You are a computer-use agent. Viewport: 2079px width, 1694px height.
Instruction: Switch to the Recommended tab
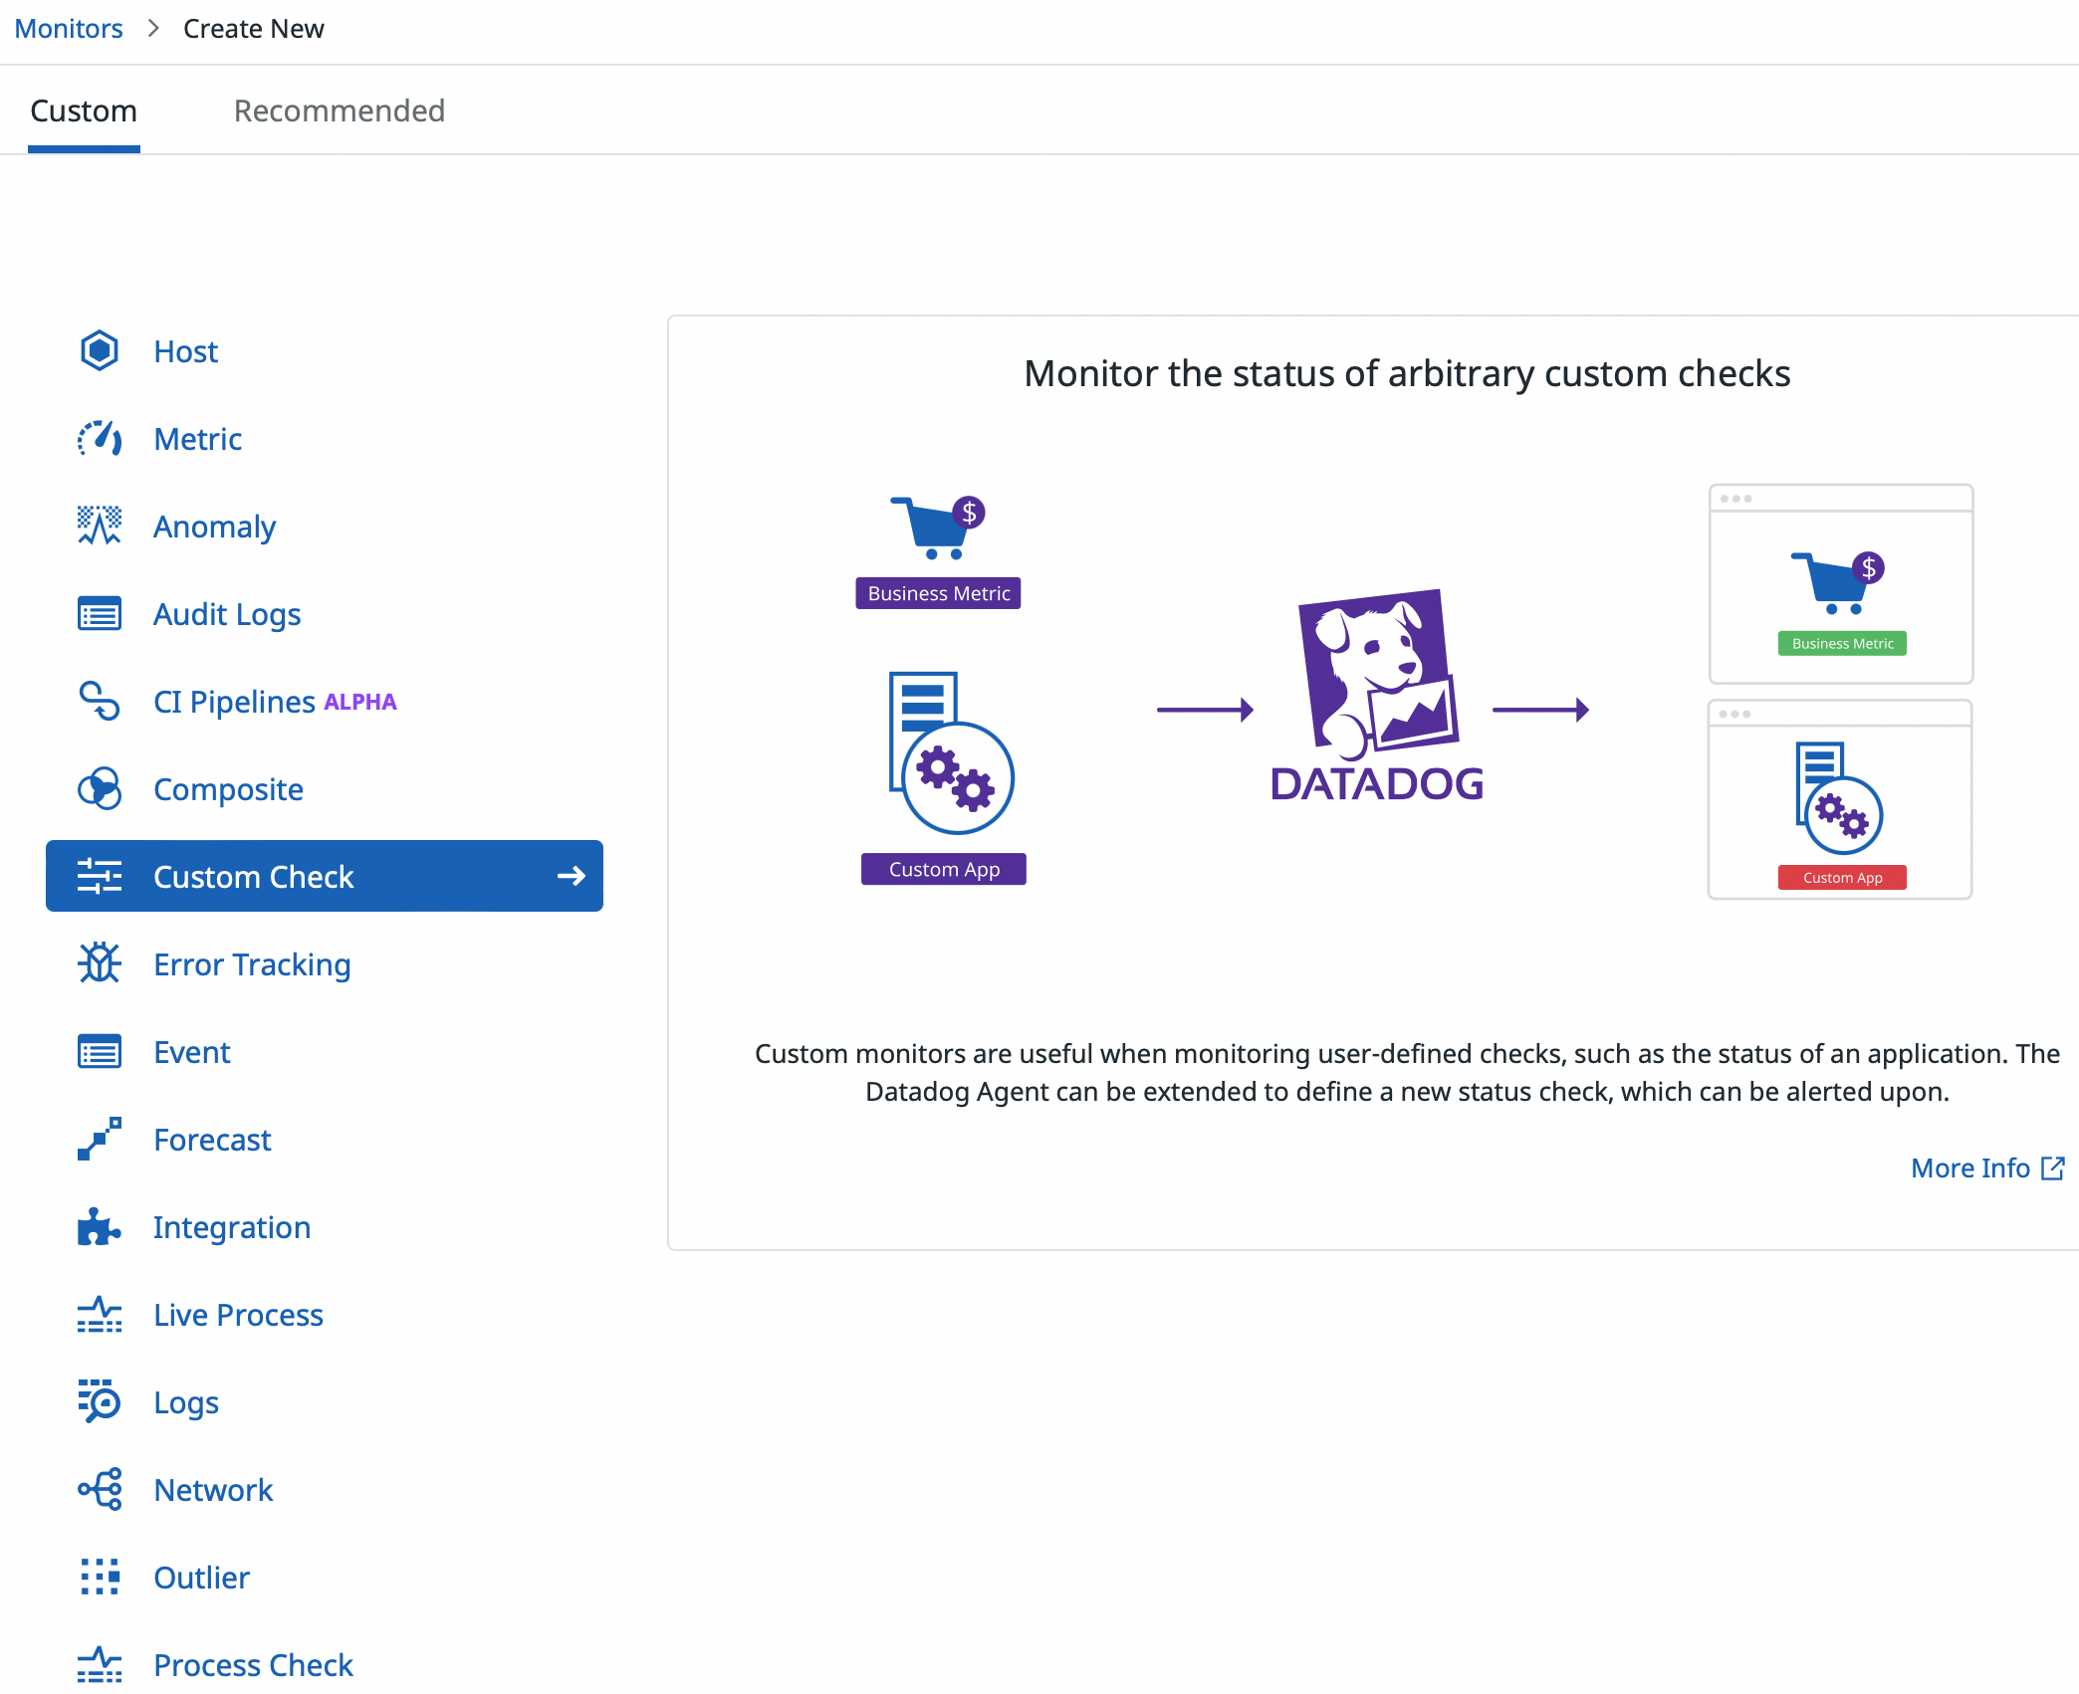click(x=339, y=110)
